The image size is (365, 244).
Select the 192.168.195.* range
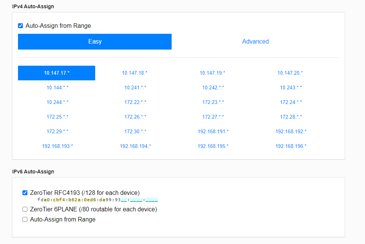213,146
